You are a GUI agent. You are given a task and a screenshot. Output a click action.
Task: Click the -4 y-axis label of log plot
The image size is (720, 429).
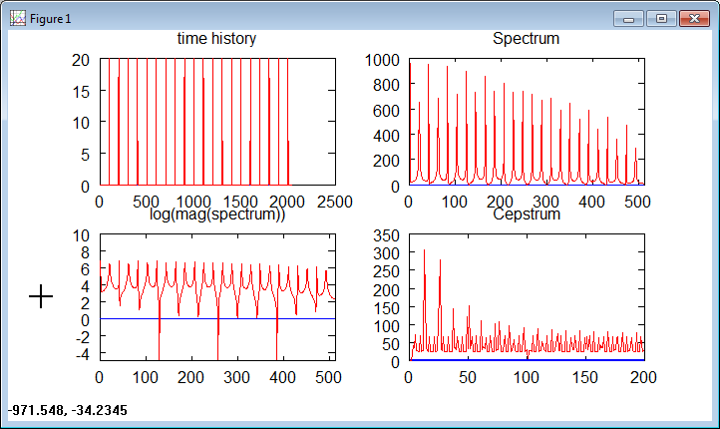(x=83, y=354)
